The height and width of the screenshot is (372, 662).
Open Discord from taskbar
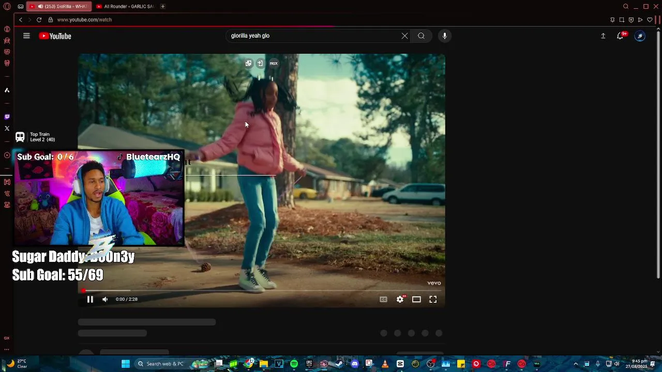click(x=354, y=364)
